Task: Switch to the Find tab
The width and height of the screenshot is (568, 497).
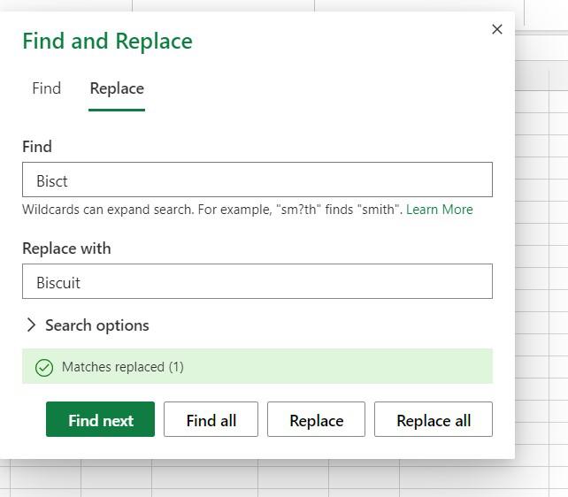Action: [46, 88]
